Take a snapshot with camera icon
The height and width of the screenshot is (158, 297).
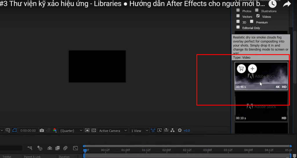[42, 130]
